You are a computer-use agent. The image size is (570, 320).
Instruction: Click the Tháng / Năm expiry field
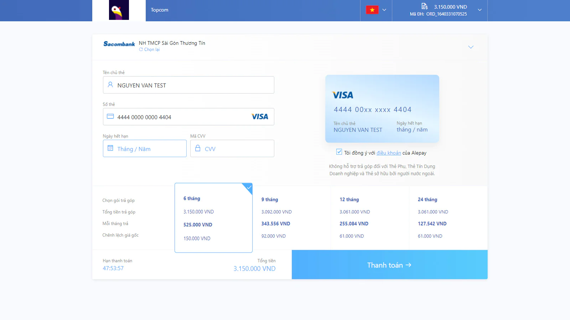pos(145,148)
